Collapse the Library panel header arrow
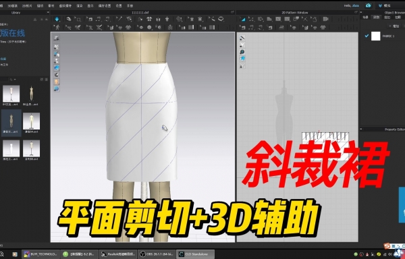Viewport: 405px width, 259px height. pyautogui.click(x=47, y=12)
